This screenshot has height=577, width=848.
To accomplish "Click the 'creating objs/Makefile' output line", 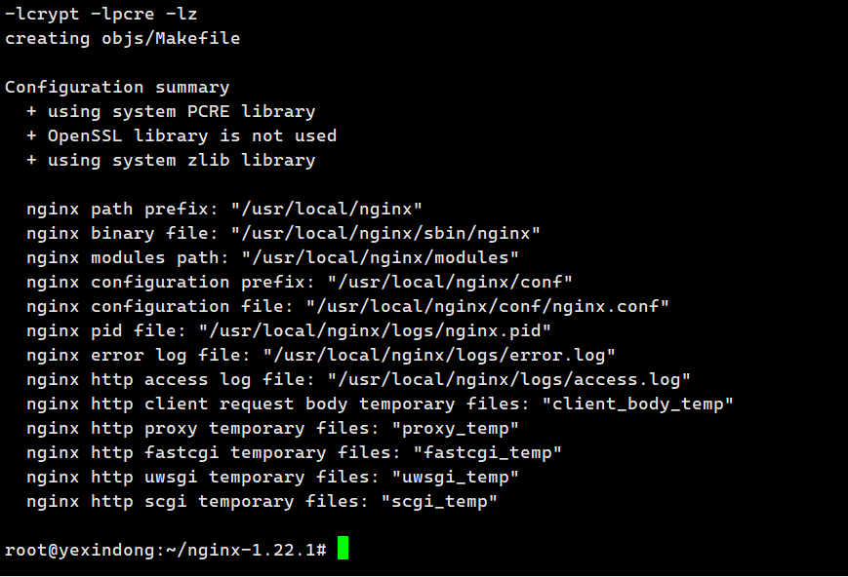I will click(122, 38).
